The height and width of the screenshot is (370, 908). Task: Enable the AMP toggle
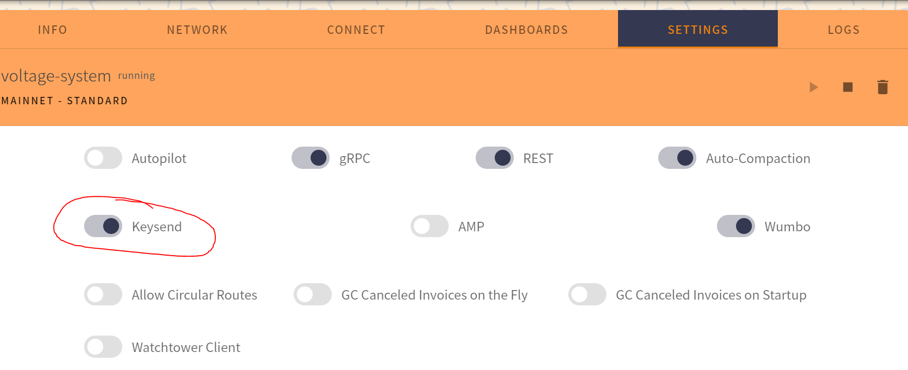(x=430, y=226)
